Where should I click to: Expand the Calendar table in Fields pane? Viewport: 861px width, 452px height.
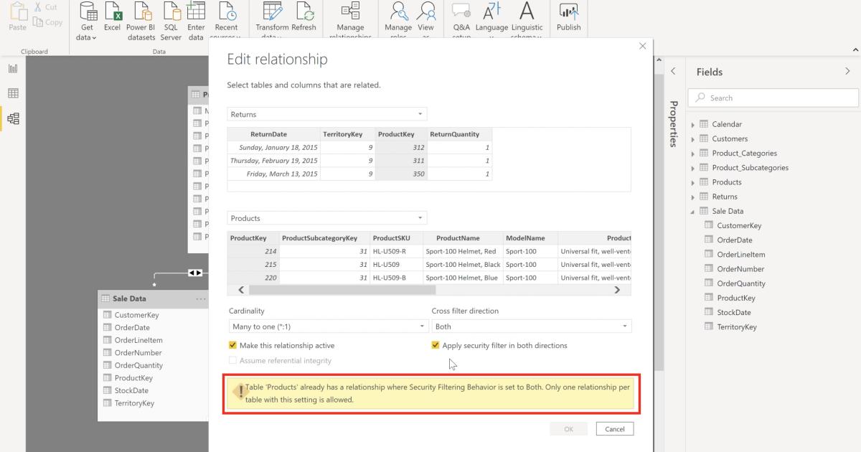692,123
